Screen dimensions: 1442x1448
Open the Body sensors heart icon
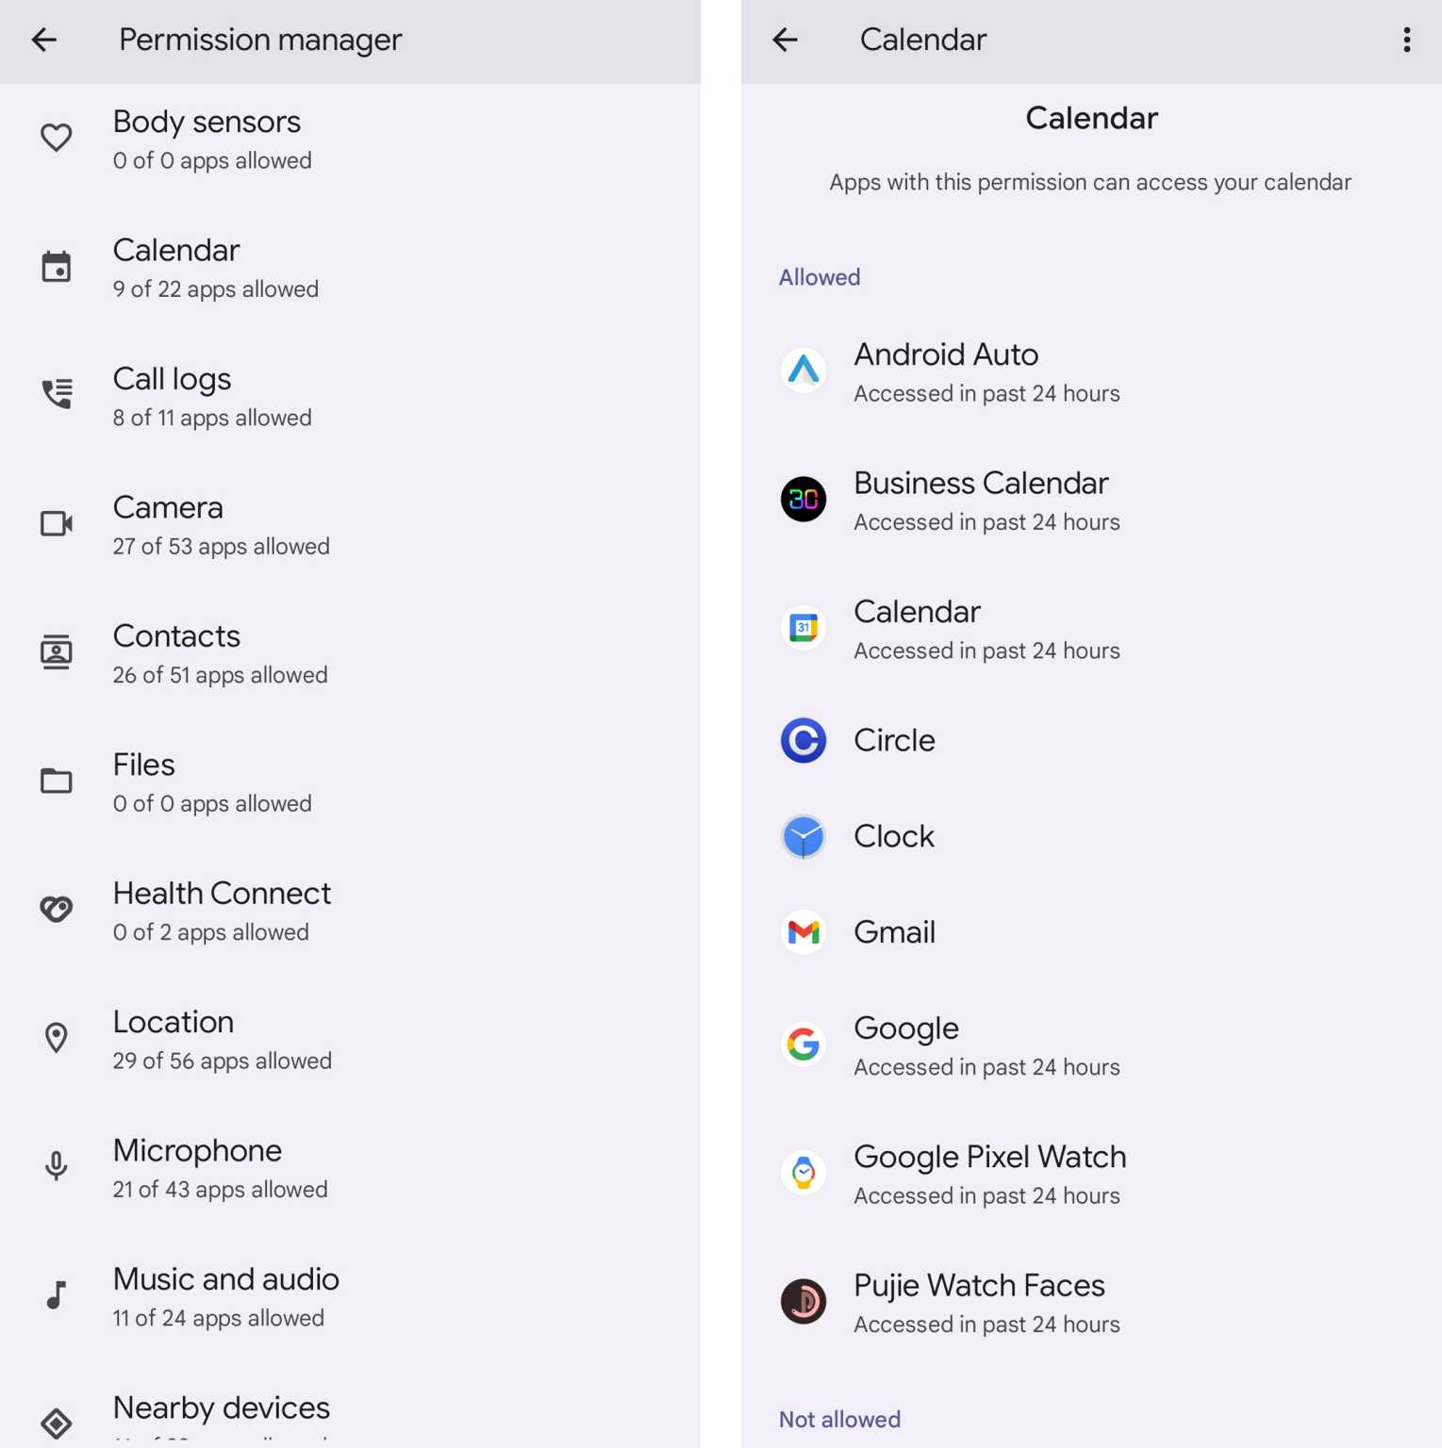click(56, 138)
